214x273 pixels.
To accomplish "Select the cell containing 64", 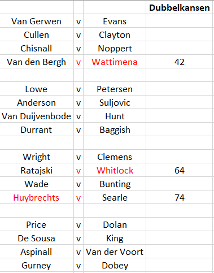I will coord(180,170).
